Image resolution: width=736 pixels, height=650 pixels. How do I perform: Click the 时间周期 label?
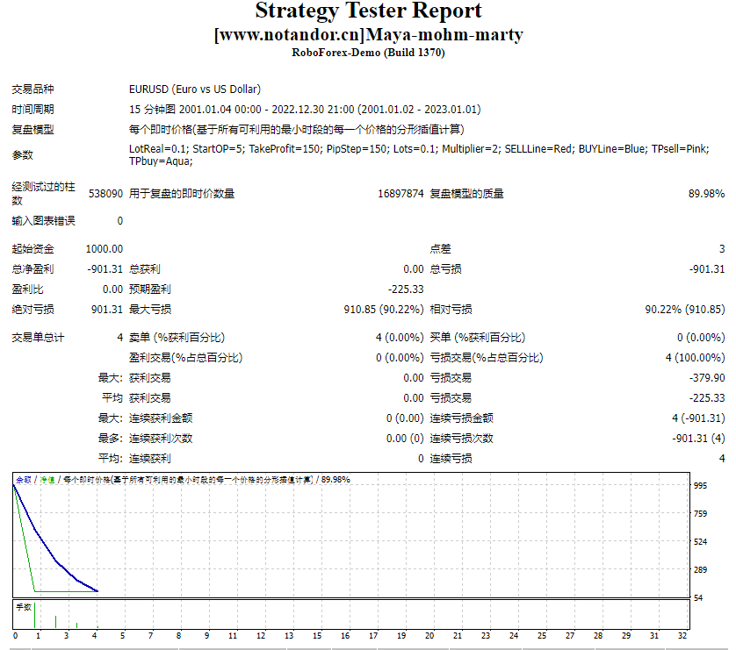pyautogui.click(x=32, y=109)
